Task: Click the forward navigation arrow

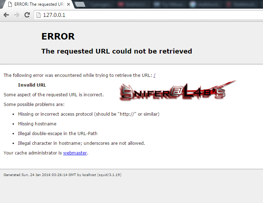Action: click(x=17, y=15)
